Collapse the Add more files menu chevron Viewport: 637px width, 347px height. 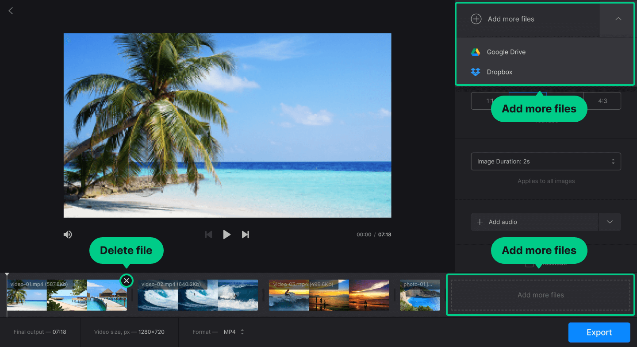click(618, 19)
